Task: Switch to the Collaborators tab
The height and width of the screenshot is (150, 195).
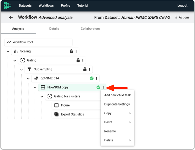Action: [x=90, y=29]
